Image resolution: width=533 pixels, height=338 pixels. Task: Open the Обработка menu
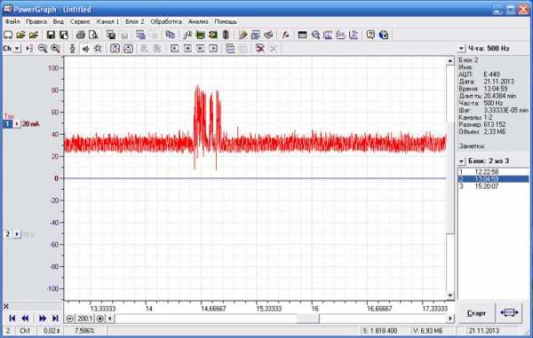pyautogui.click(x=166, y=21)
